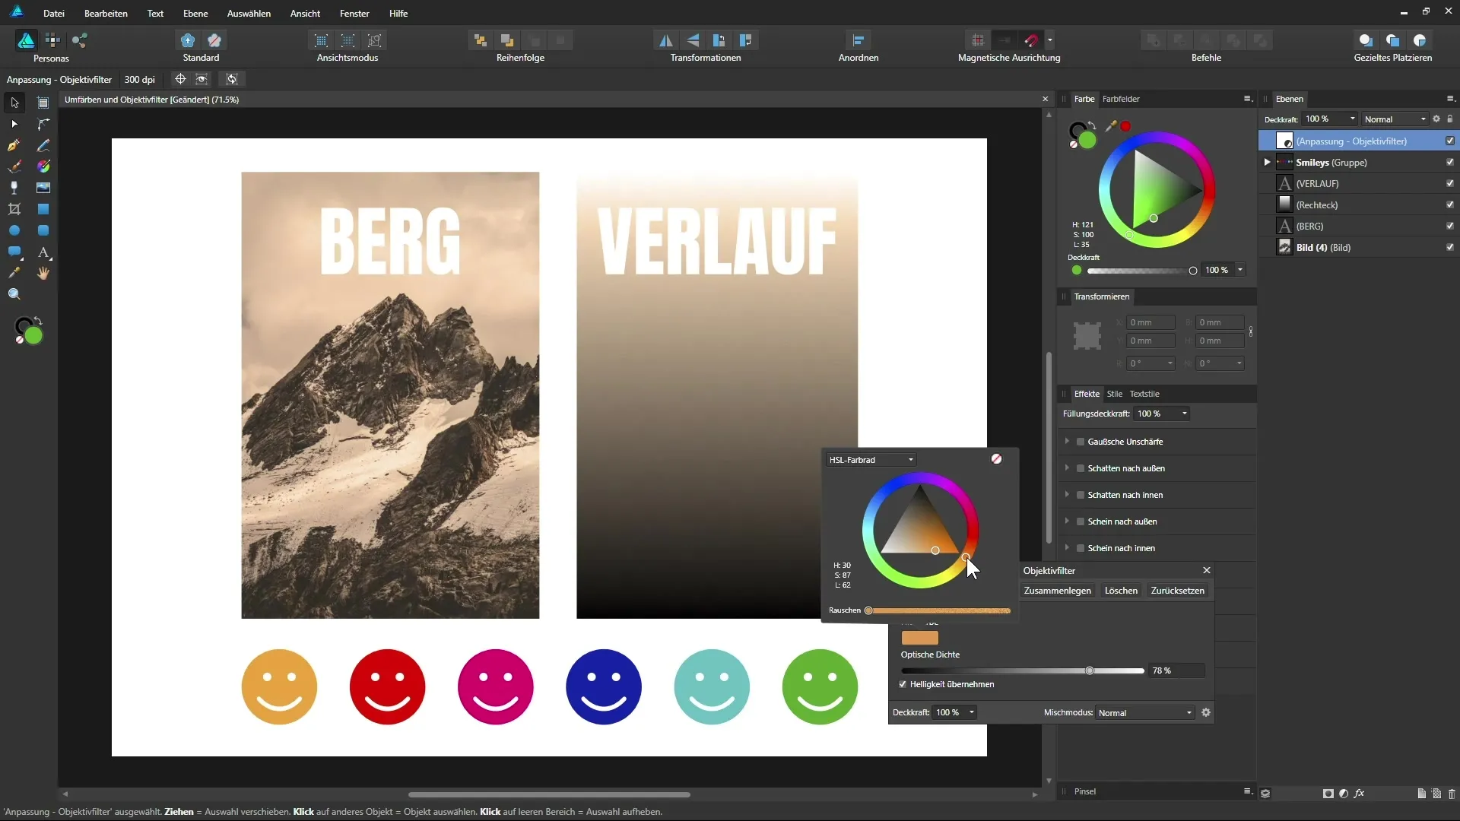Click the Zusammenlegen button

pyautogui.click(x=1057, y=591)
